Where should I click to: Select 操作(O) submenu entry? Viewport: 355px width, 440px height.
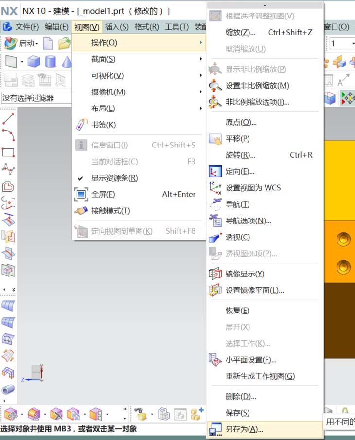click(x=140, y=43)
